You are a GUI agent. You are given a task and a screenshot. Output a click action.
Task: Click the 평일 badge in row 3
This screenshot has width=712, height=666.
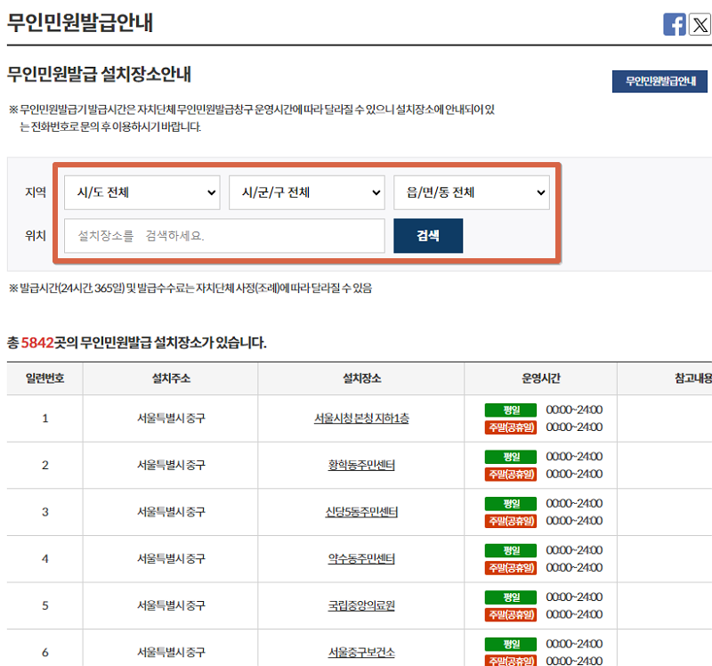pyautogui.click(x=511, y=503)
